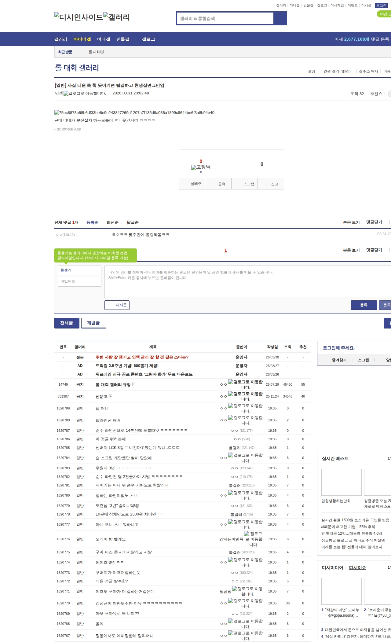Open the 디시콘 emoticon picker button
The height and width of the screenshot is (642, 391).
[x=117, y=305]
